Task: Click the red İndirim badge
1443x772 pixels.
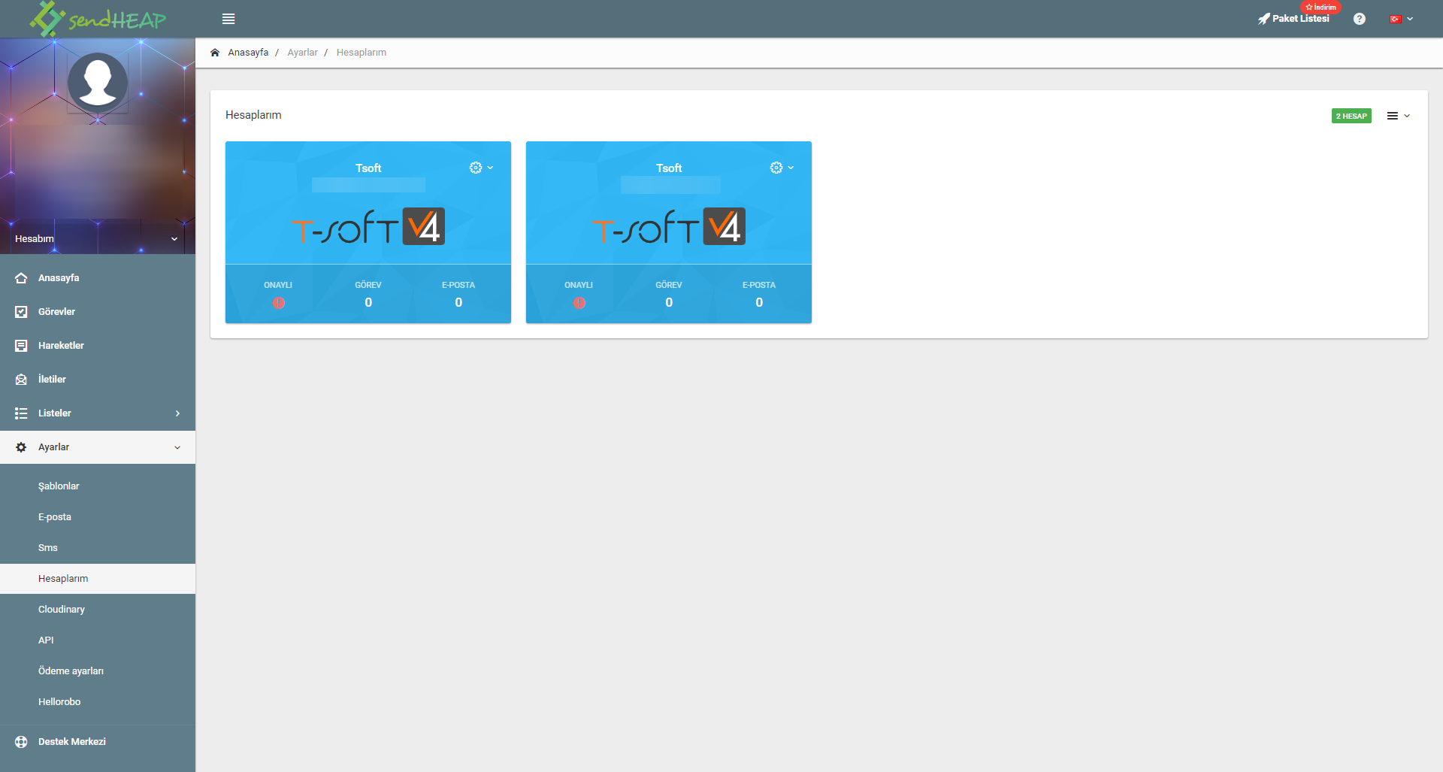Action: [x=1320, y=7]
